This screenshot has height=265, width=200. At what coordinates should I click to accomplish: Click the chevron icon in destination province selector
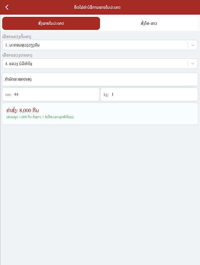click(x=193, y=64)
